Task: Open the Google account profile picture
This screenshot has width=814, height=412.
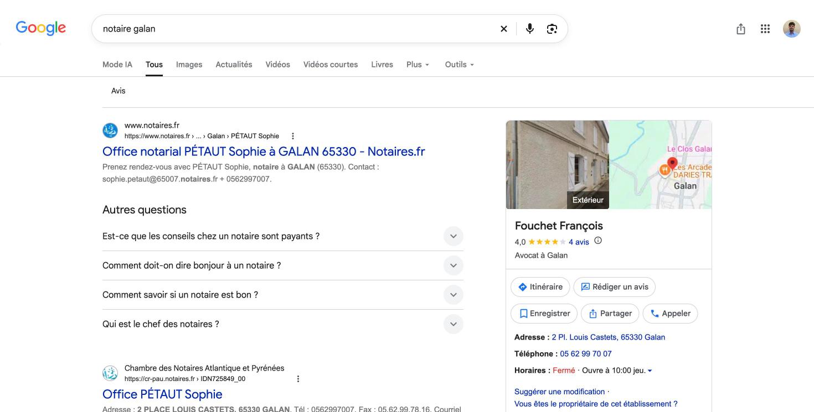Action: click(x=792, y=29)
